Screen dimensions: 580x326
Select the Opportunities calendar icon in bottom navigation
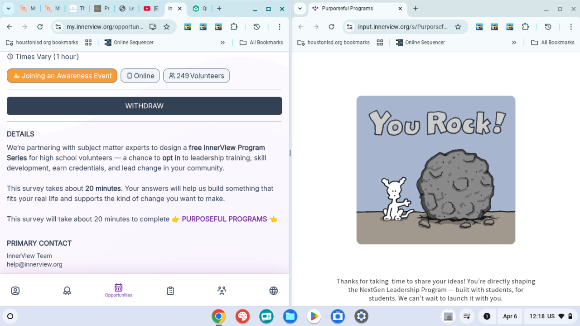tap(119, 290)
